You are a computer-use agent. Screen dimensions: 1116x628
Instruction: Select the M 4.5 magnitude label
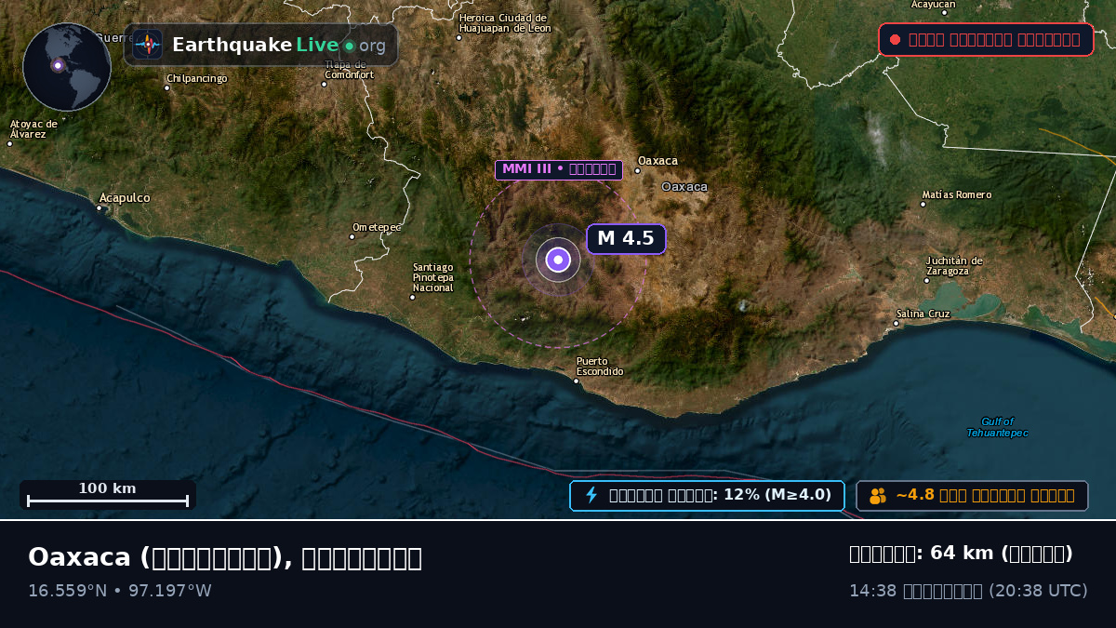point(626,238)
